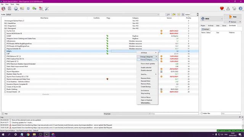The height and width of the screenshot is (137, 244).
Task: Click the Update monitor icon
Action: click(234, 9)
